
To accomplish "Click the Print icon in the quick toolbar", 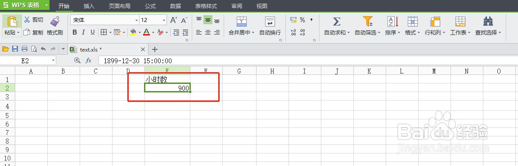I will pyautogui.click(x=24, y=49).
